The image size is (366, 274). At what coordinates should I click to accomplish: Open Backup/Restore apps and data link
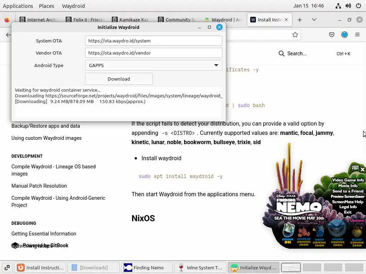pos(45,126)
